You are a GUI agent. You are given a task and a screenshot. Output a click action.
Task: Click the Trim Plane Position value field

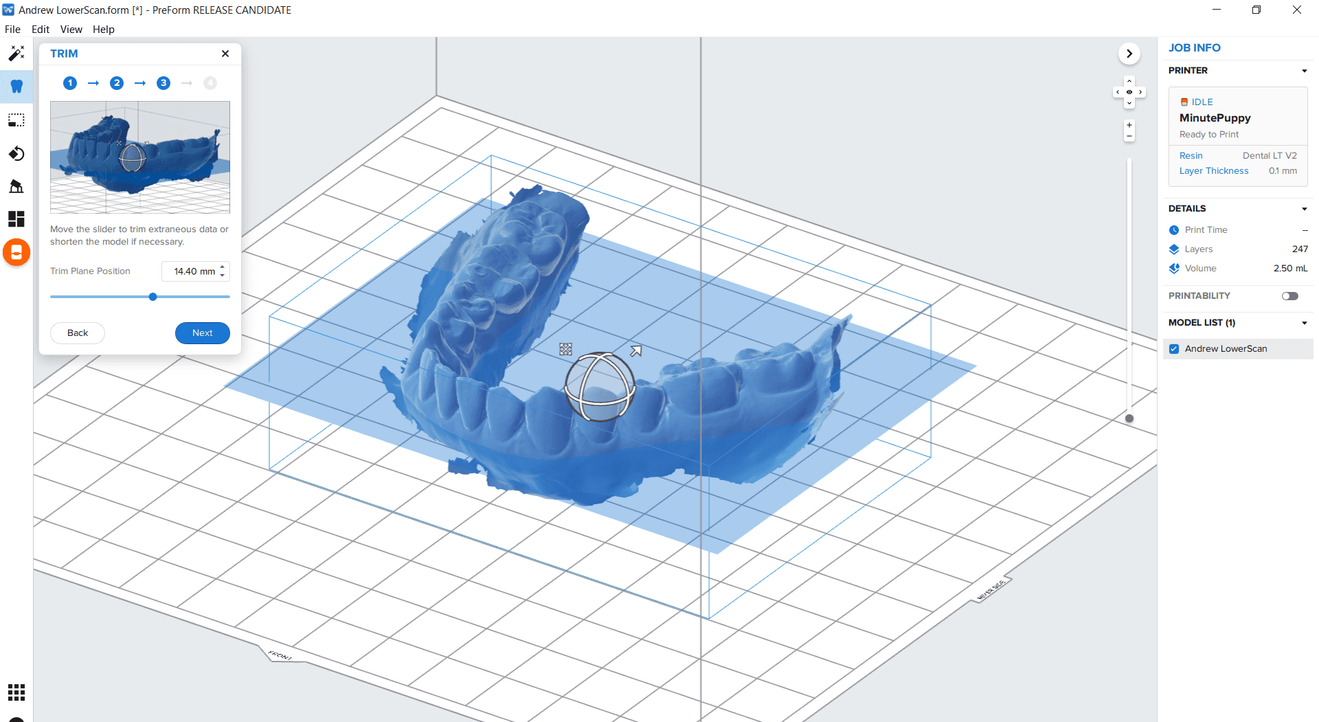191,271
